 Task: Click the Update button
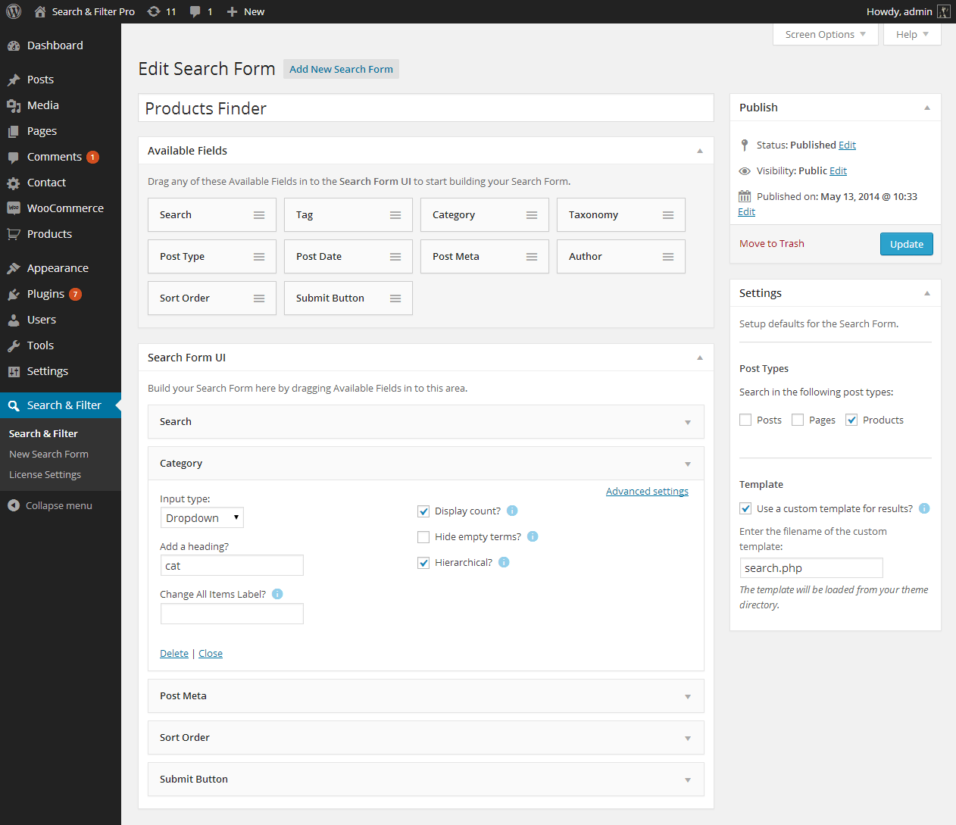(906, 243)
